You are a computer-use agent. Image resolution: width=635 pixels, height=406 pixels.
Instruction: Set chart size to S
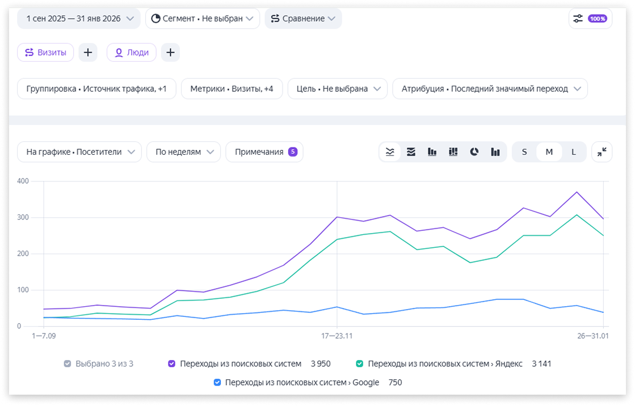pyautogui.click(x=524, y=152)
